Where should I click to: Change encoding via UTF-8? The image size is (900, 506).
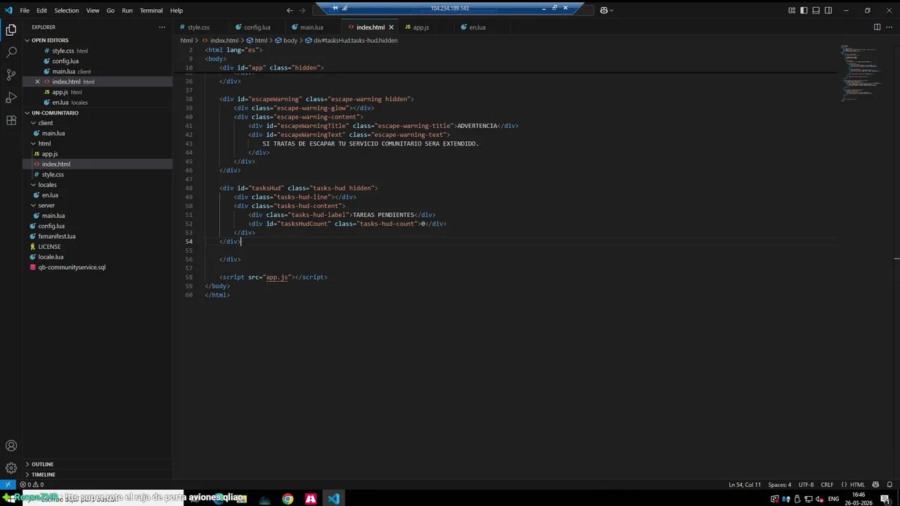(806, 484)
